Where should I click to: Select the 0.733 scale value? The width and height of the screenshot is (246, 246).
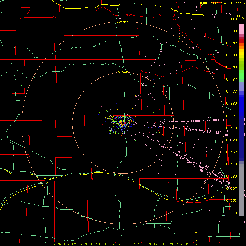coord(232,92)
